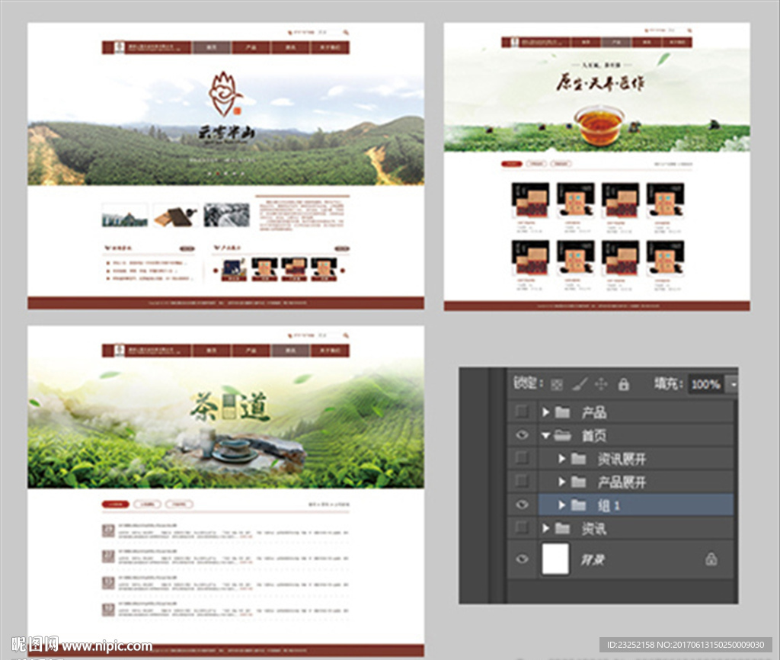Click phone icon in homepage mockup header
780x660 pixels.
pos(290,32)
